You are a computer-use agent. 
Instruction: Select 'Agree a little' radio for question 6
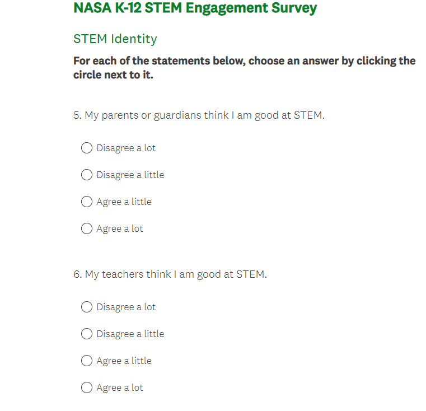[87, 361]
